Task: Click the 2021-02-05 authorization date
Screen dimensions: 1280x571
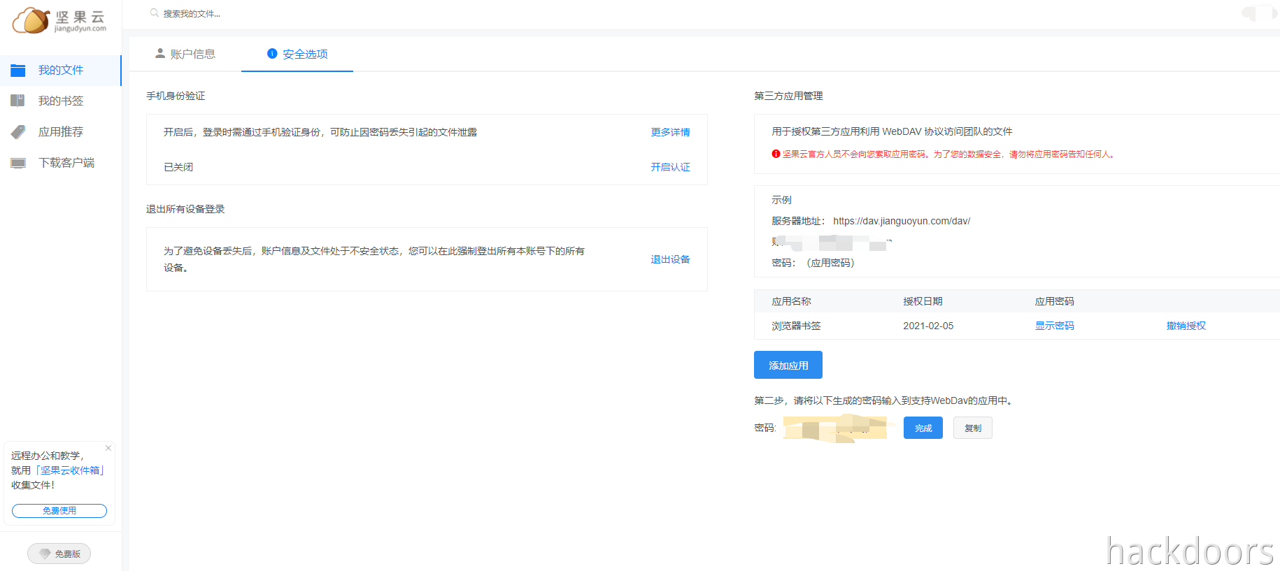Action: point(928,326)
